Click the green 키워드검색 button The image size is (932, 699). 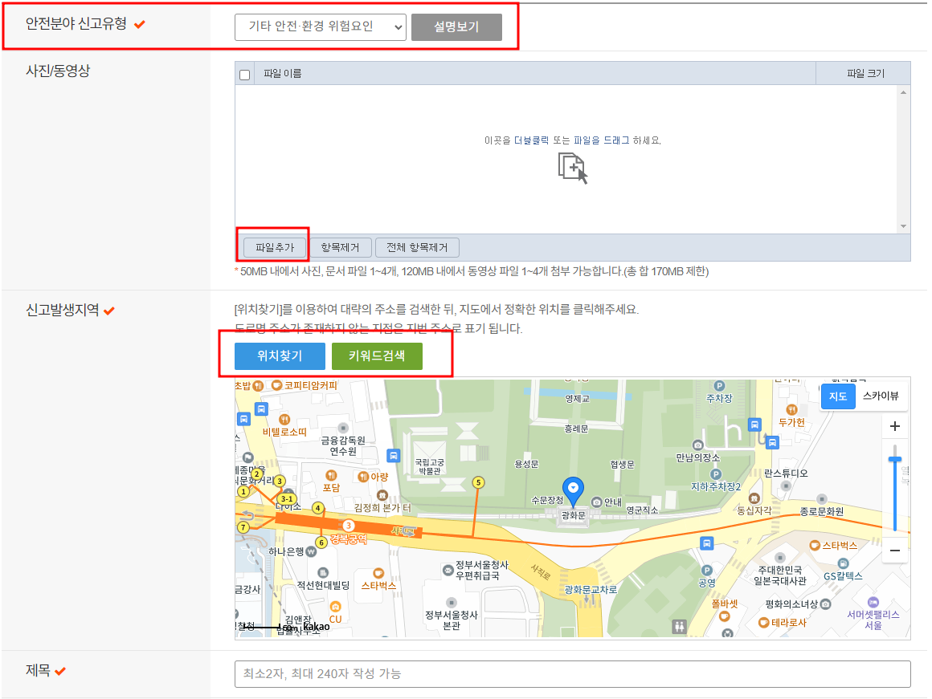[x=377, y=356]
